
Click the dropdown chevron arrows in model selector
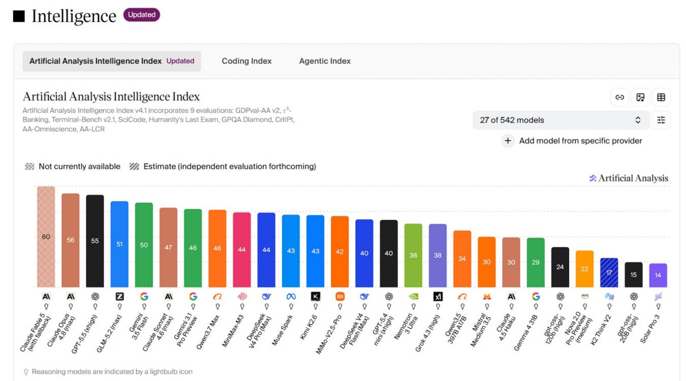[x=638, y=120]
